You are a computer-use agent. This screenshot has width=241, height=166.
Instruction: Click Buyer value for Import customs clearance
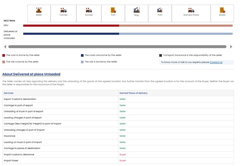pyautogui.click(x=123, y=154)
